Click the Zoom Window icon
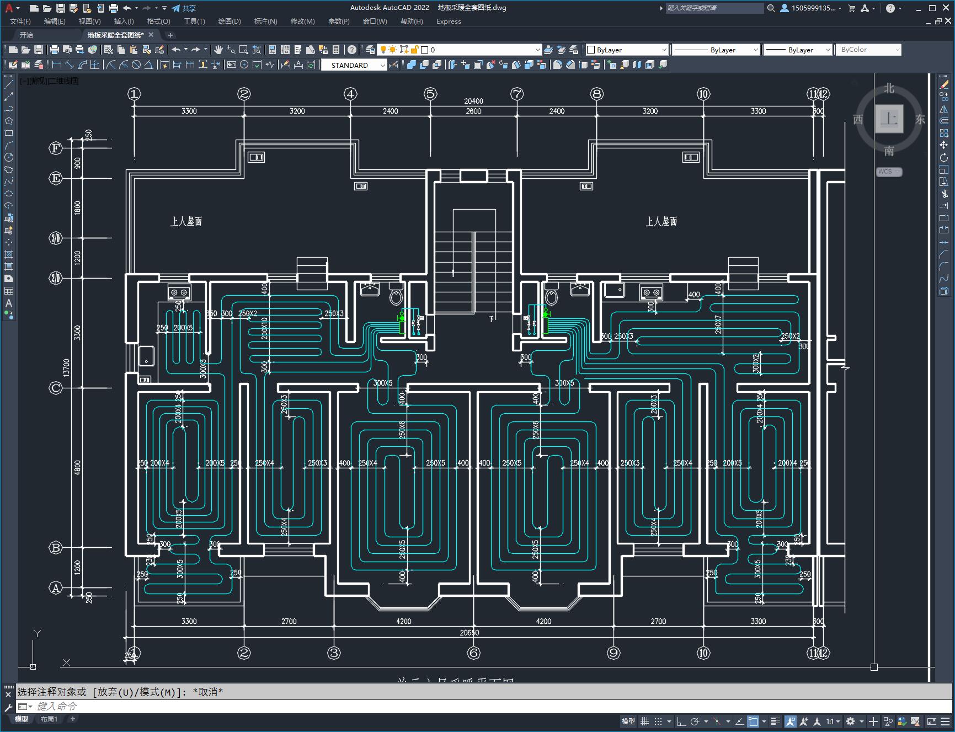Screen dimensions: 955x732 [x=243, y=50]
